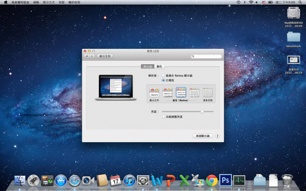Click the 偵測顯示器 button

point(202,136)
